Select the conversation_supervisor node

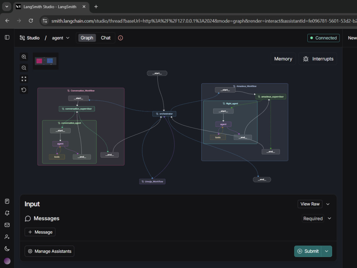[77, 109]
